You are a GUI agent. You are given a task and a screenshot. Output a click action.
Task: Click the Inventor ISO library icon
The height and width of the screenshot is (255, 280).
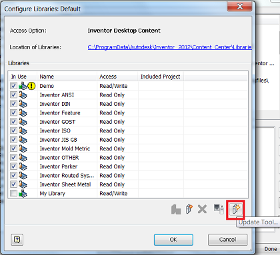(x=23, y=130)
